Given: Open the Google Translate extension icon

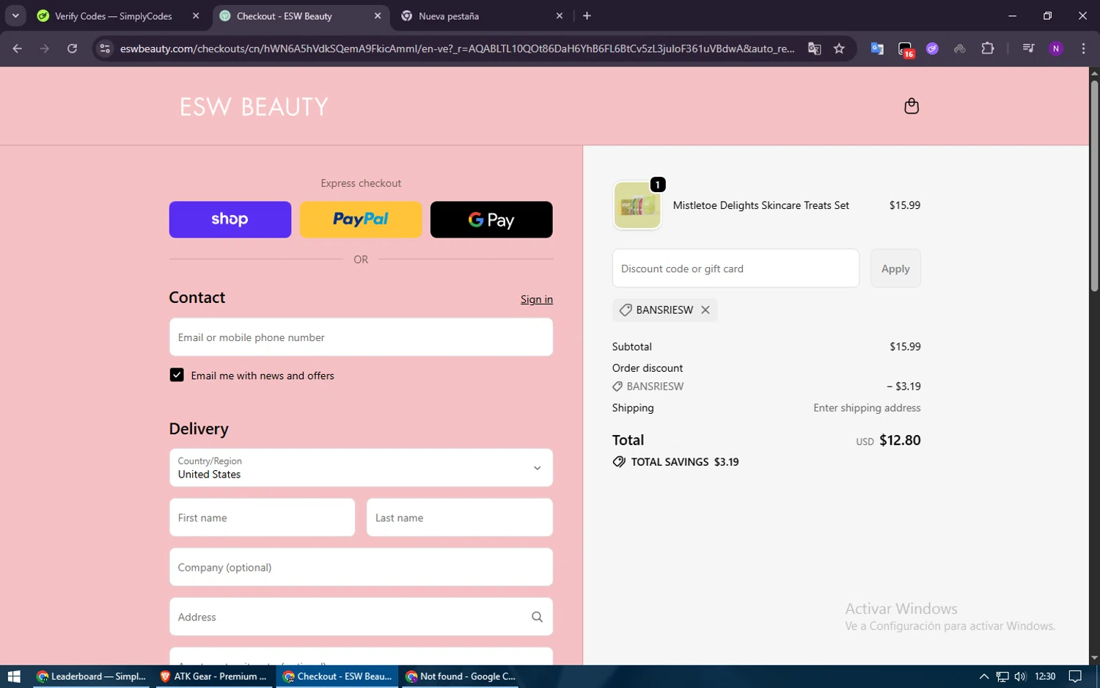Looking at the screenshot, I should [877, 48].
